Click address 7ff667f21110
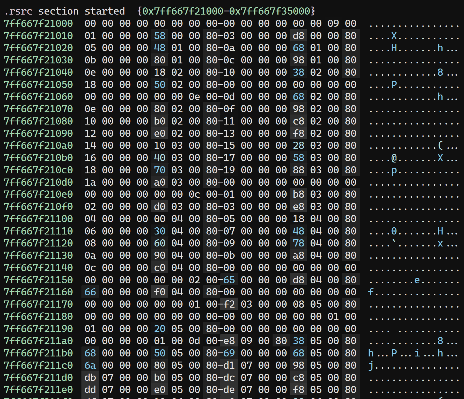This screenshot has width=464, height=399. tap(38, 231)
